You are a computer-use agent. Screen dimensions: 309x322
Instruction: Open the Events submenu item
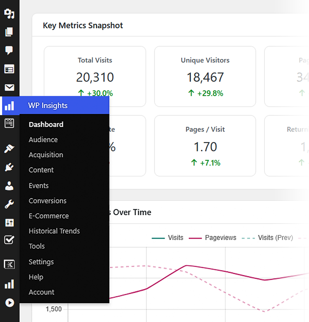[38, 186]
